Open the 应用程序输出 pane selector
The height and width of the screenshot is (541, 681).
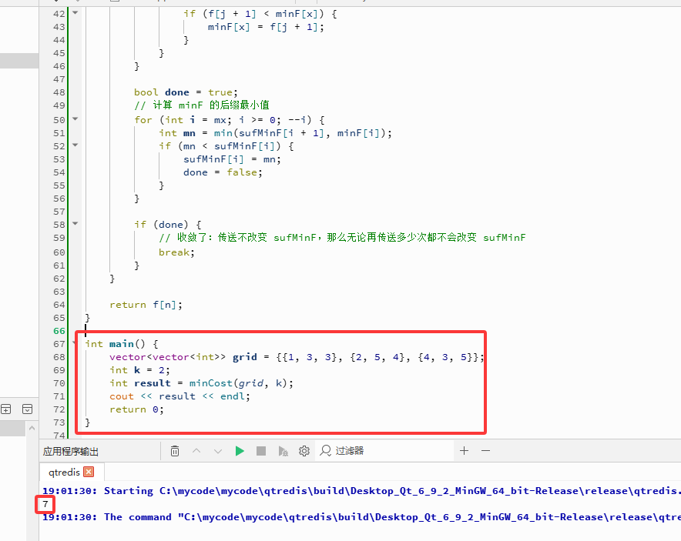coord(71,451)
